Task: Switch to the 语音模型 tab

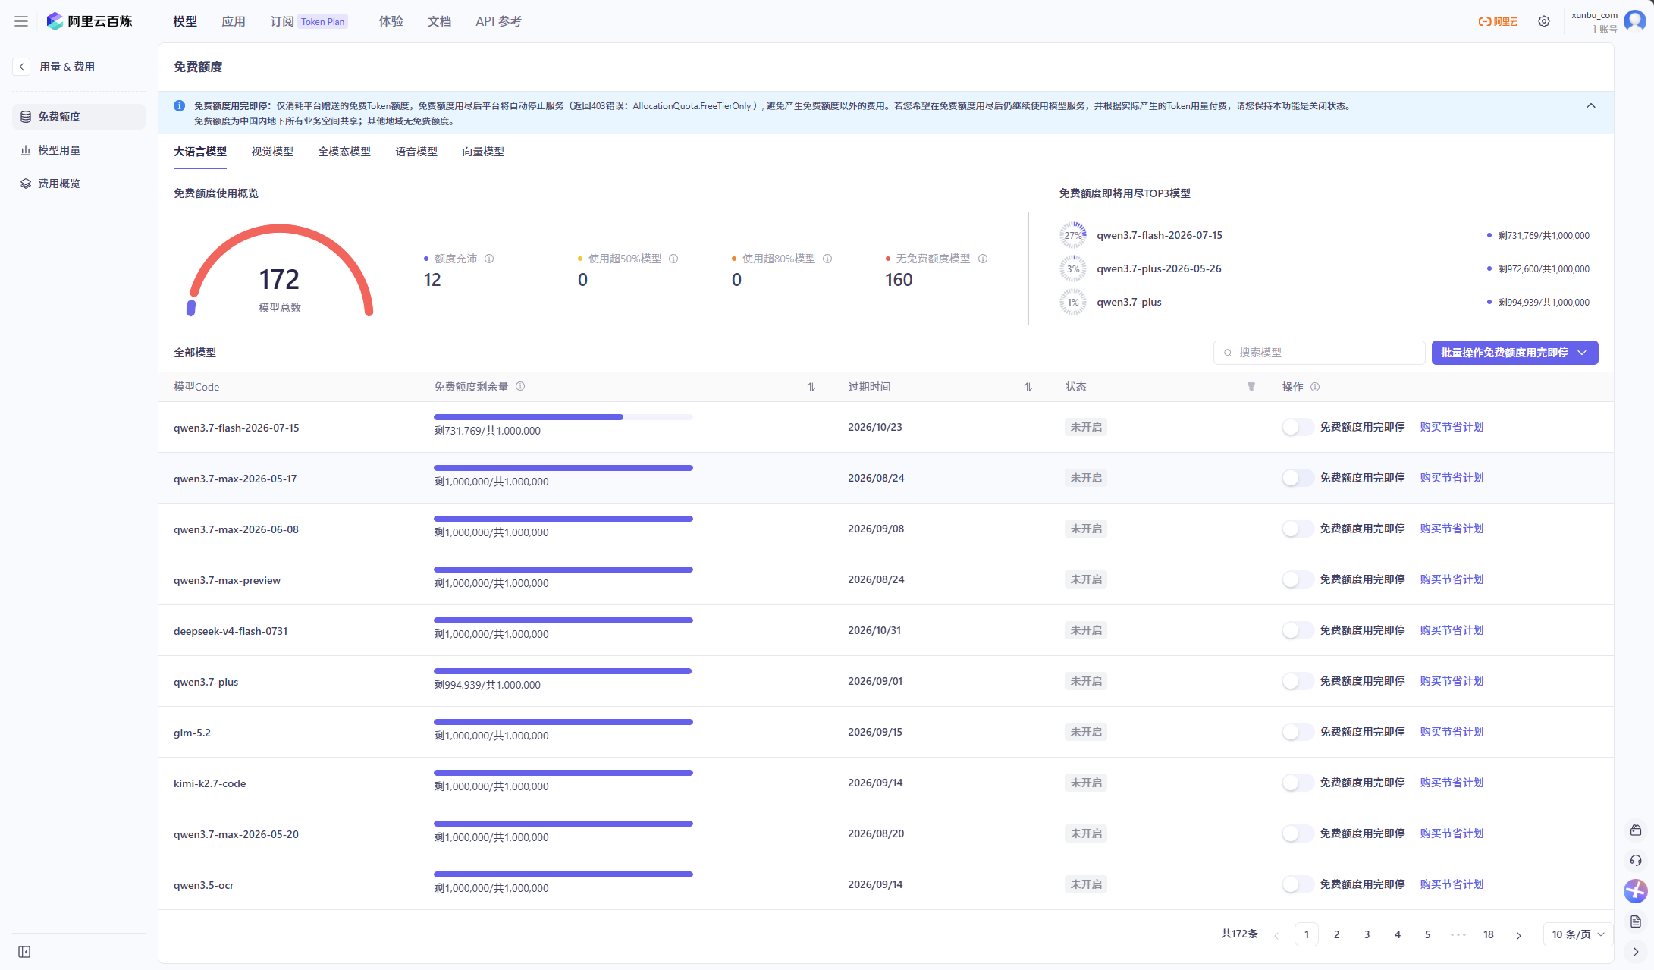Action: 416,152
